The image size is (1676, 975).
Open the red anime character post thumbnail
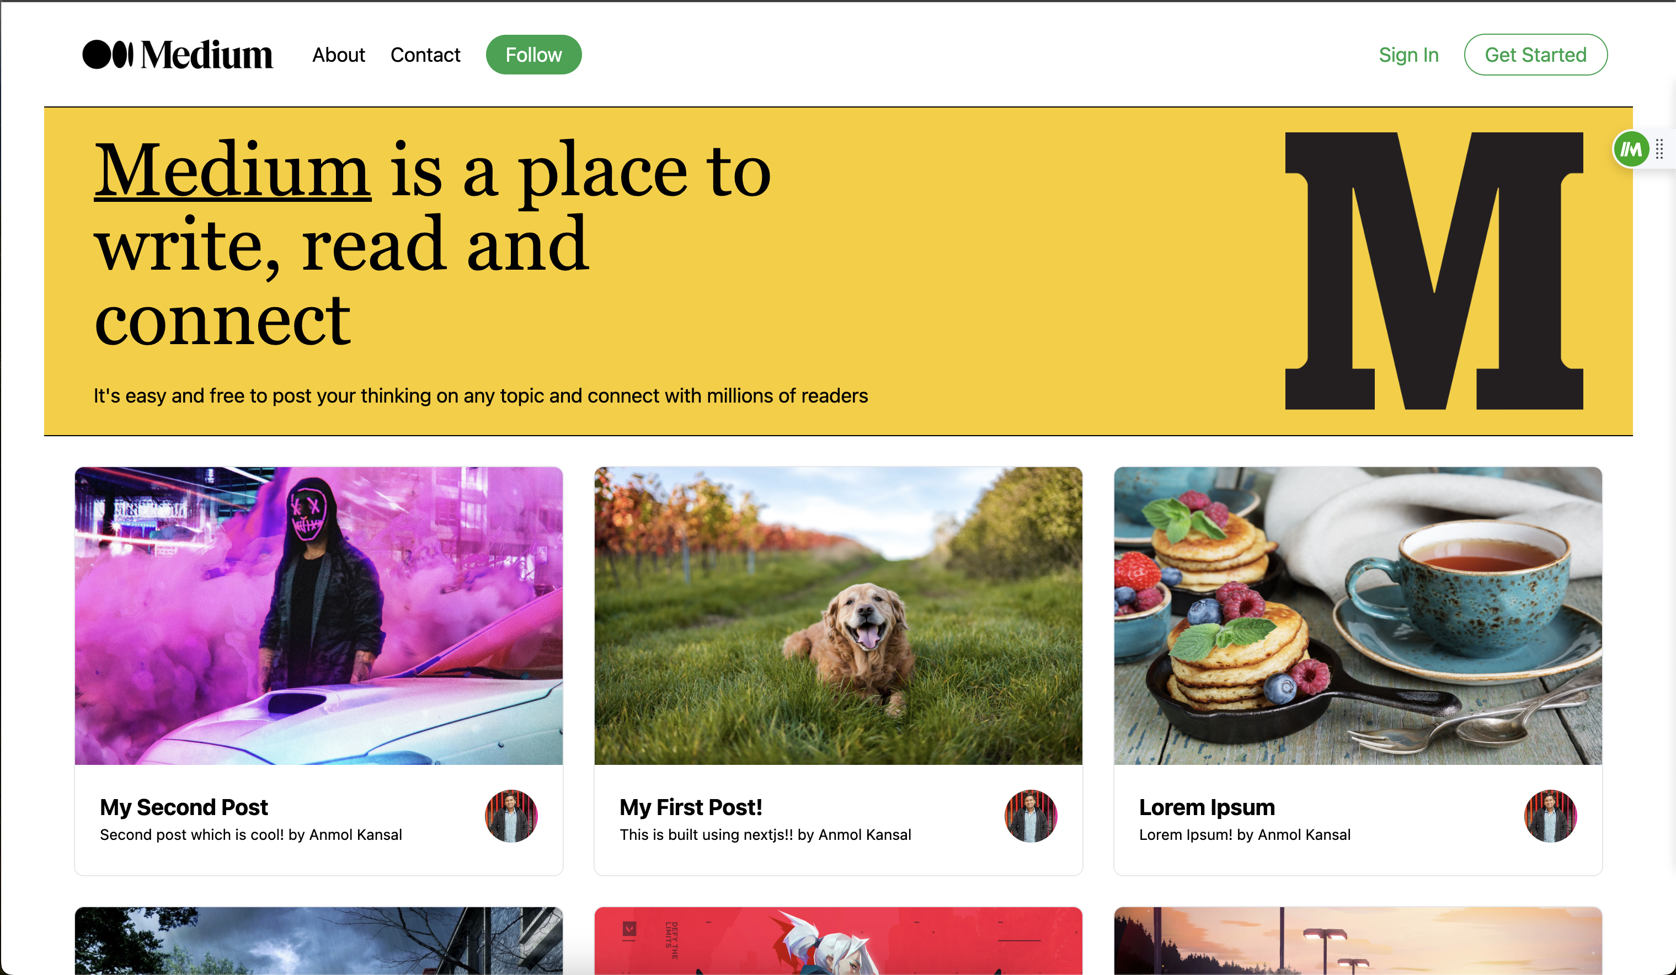click(838, 940)
